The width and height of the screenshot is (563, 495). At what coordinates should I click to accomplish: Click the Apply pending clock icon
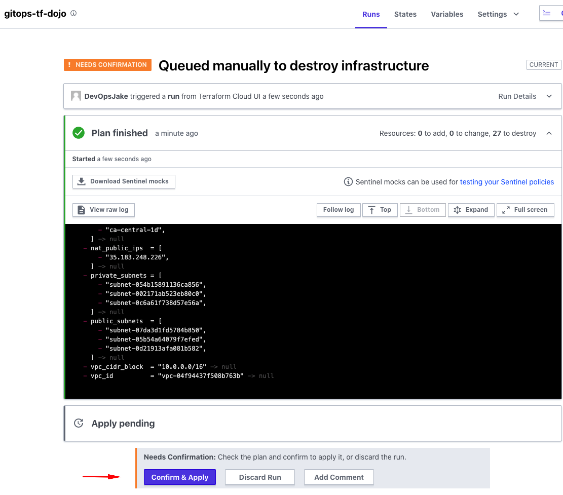(78, 423)
